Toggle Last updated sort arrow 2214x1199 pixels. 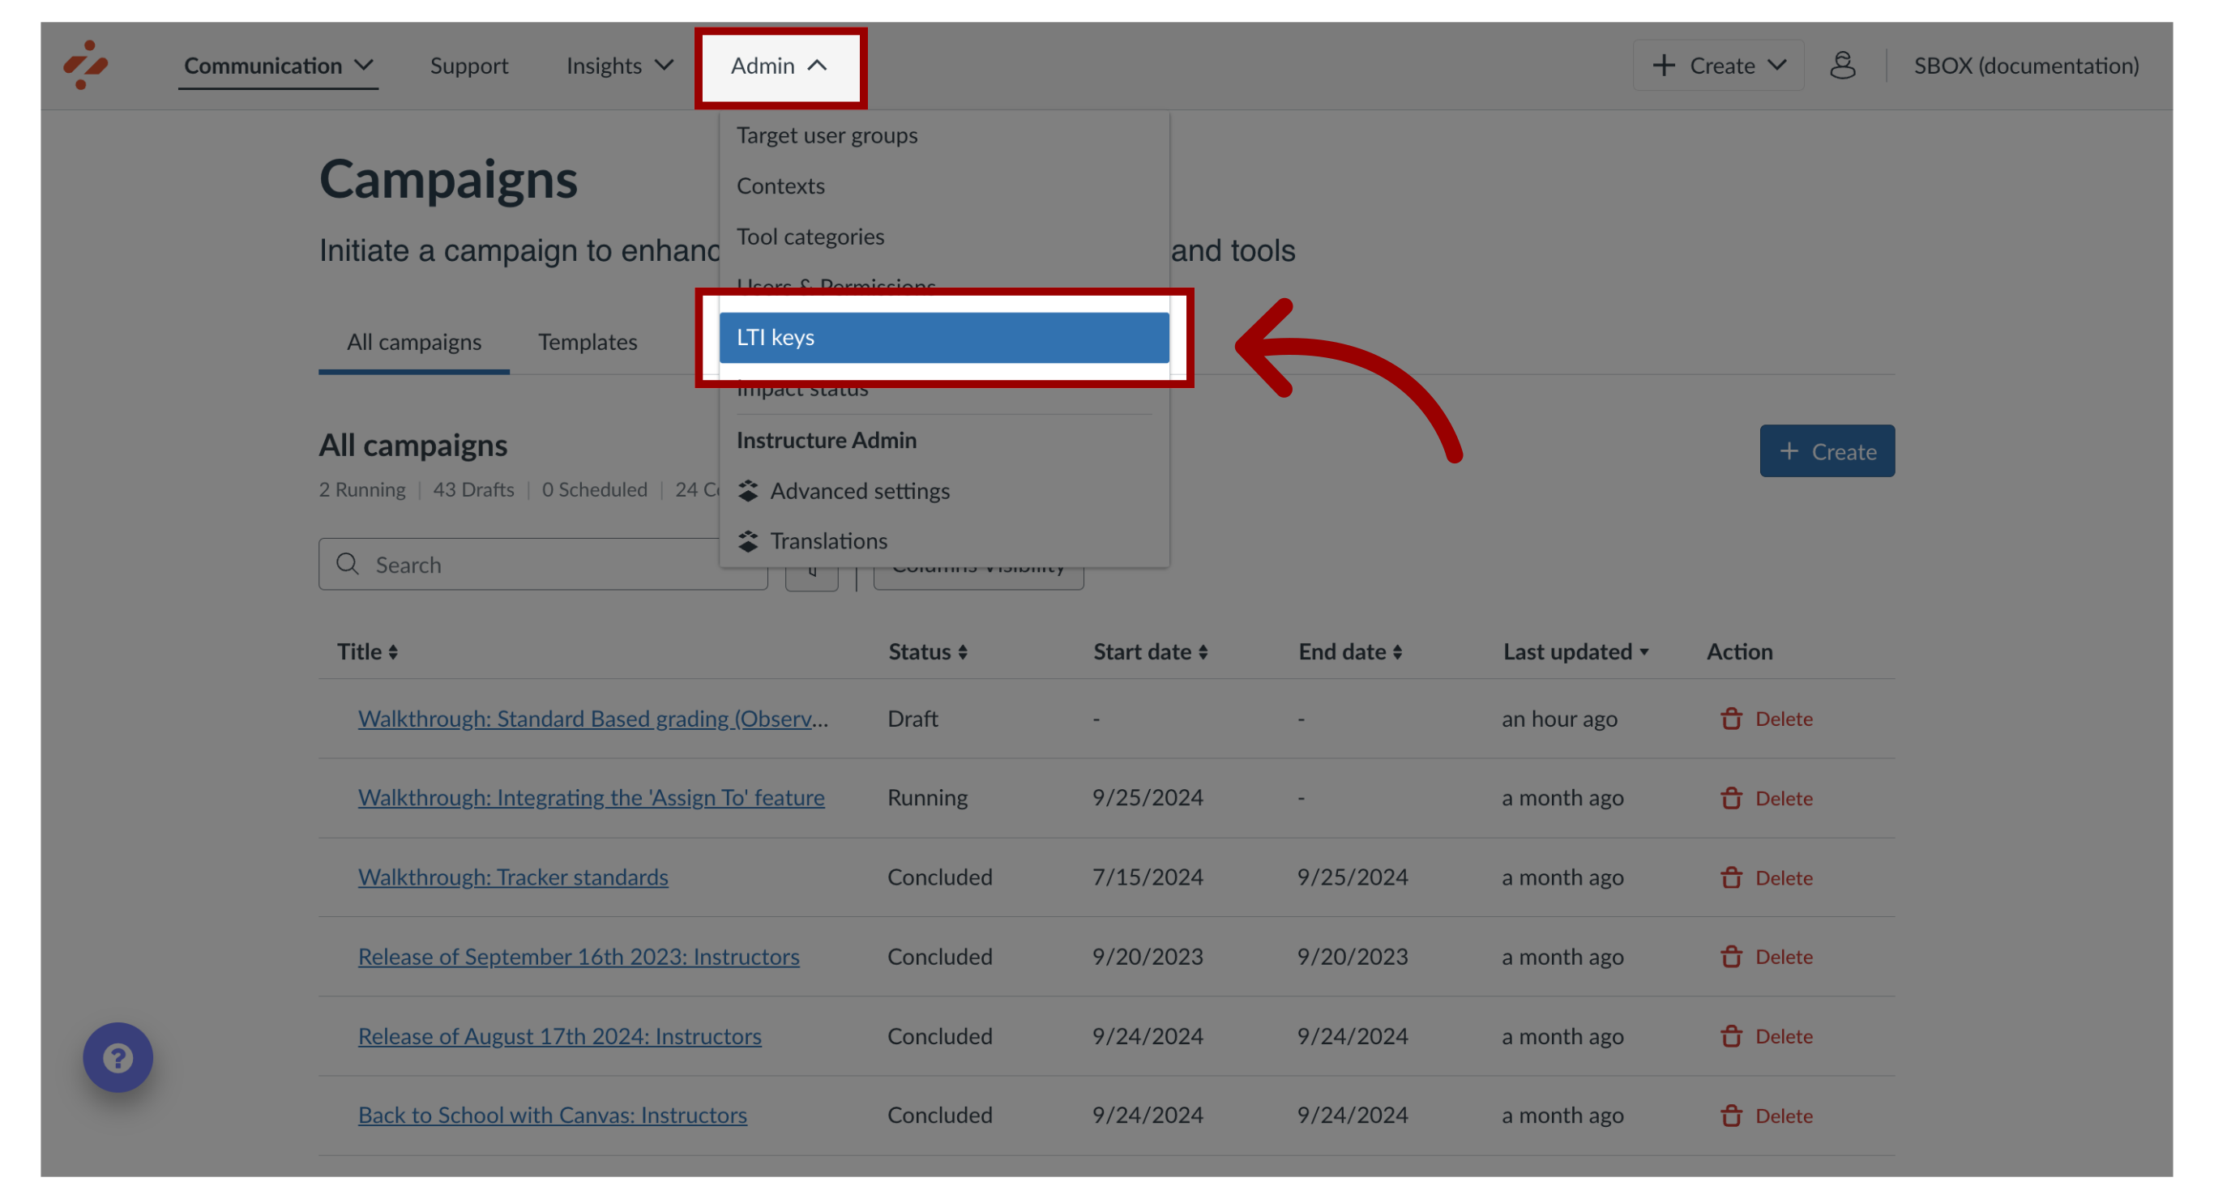click(1643, 652)
